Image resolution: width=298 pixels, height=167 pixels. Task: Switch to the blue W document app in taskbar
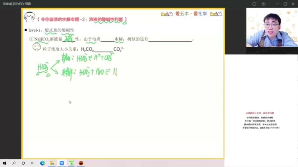(62, 163)
